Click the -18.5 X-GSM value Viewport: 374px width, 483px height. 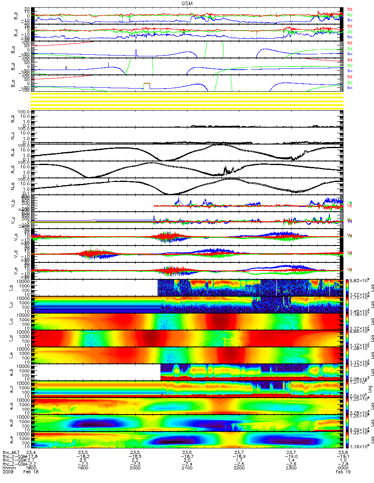coord(135,456)
